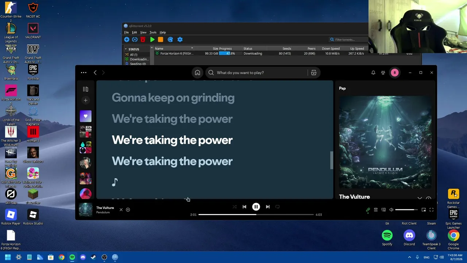Switch Spotify to full screen
Image resolution: width=467 pixels, height=263 pixels.
click(x=431, y=210)
